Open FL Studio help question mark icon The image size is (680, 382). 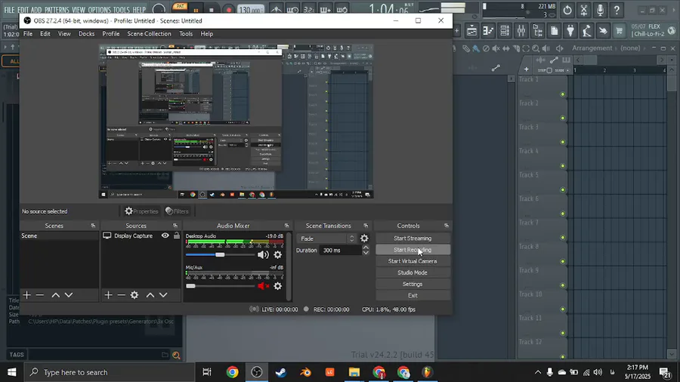(x=617, y=10)
